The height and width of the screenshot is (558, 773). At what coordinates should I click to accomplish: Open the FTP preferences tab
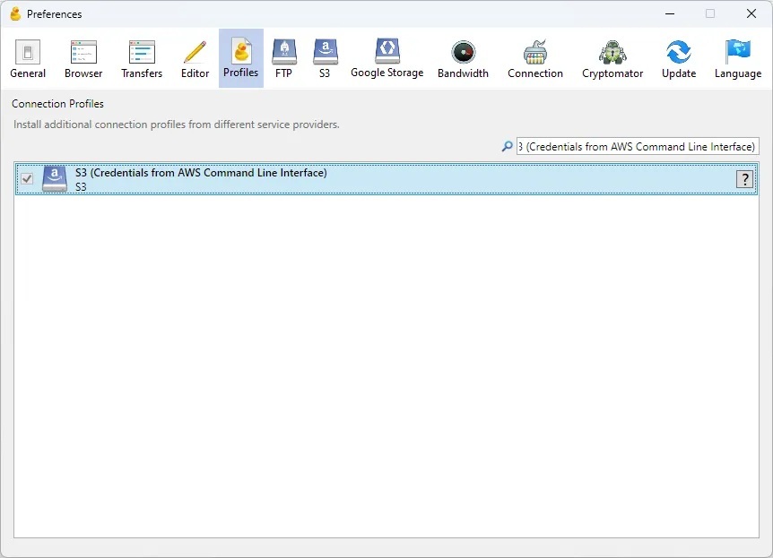coord(284,58)
